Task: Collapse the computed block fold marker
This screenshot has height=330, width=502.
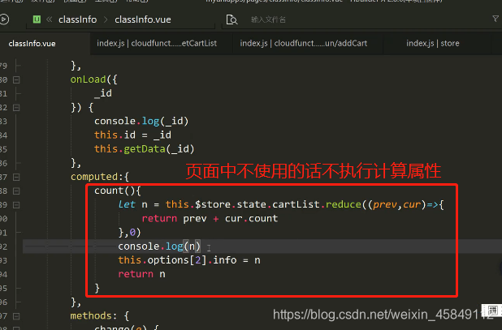Action: [16, 177]
